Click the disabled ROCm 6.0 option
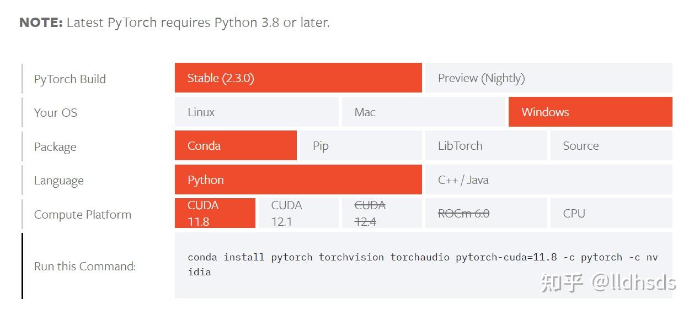Screen dimensions: 694x310 [485, 213]
